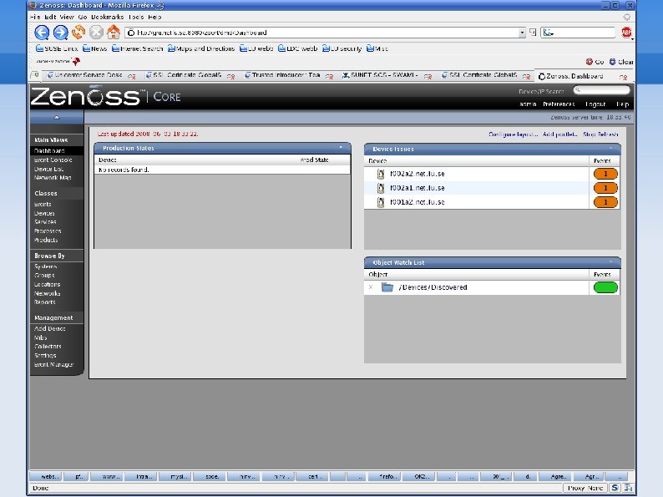The image size is (663, 497).
Task: Click the Go button in the toolbar
Action: tap(595, 62)
